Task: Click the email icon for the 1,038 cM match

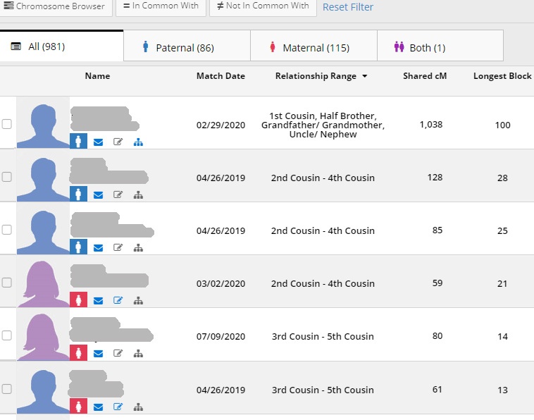Action: 98,142
